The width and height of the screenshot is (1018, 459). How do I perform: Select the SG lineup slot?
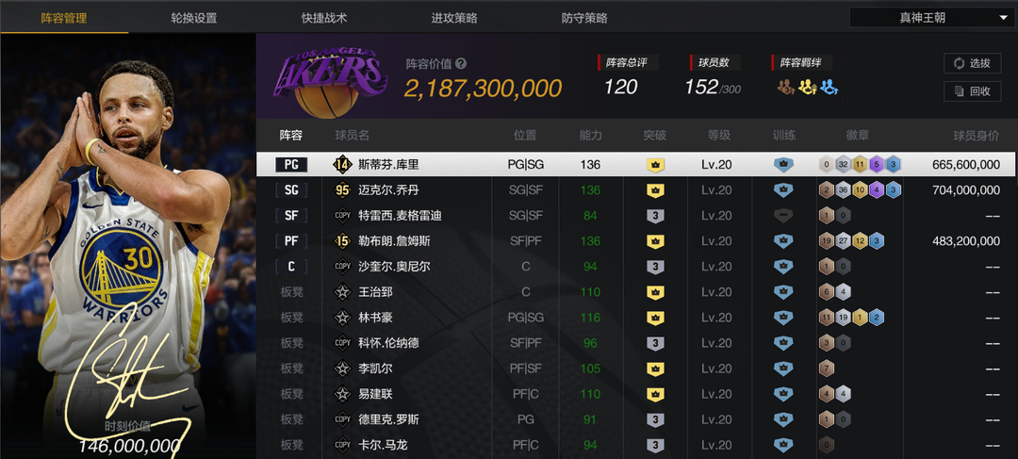pos(291,190)
